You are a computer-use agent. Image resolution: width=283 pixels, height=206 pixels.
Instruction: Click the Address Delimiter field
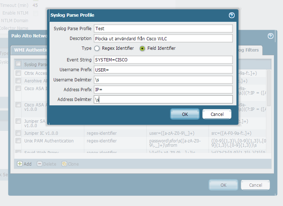pyautogui.click(x=163, y=100)
